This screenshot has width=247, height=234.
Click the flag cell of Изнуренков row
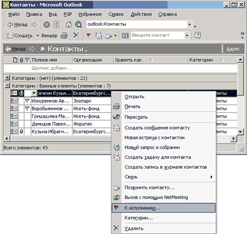pyautogui.click(x=27, y=101)
